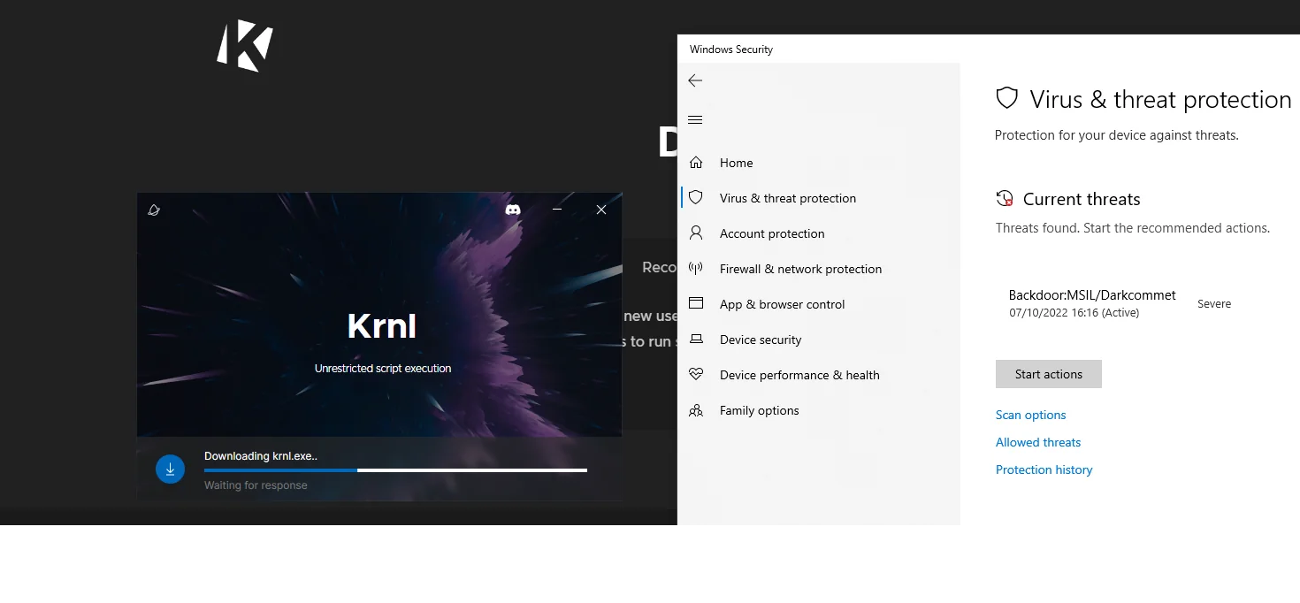Viewport: 1300px width, 603px height.
Task: Click the Home house icon
Action: click(x=696, y=163)
